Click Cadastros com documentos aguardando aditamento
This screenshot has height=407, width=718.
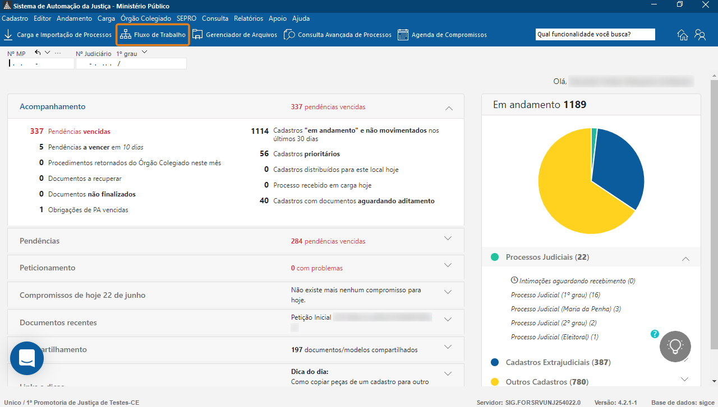[347, 200]
